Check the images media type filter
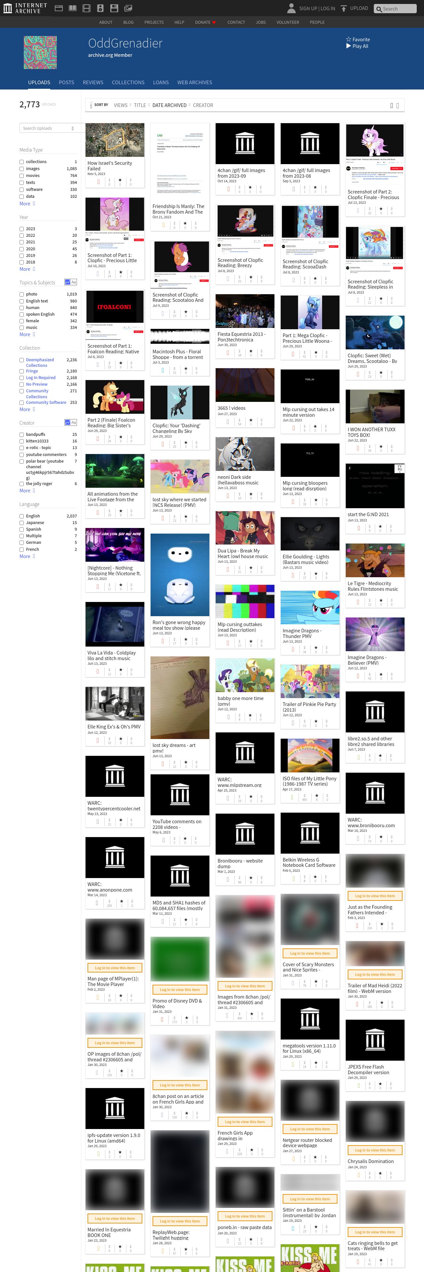The height and width of the screenshot is (1272, 424). pos(22,169)
